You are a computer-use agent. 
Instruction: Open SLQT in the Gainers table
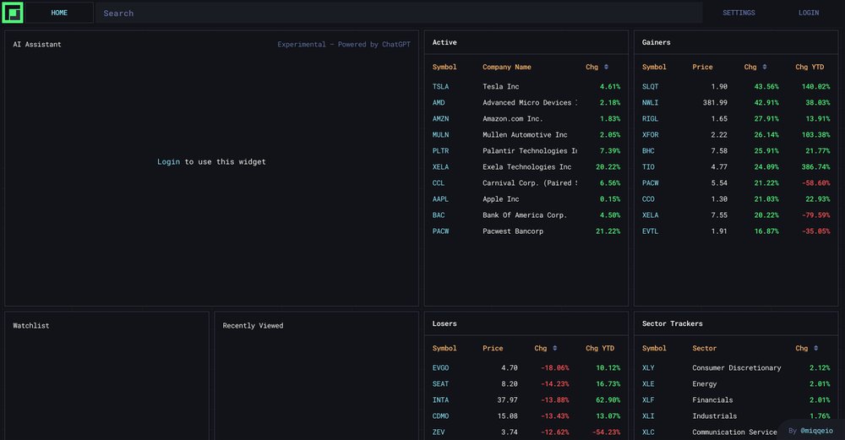pos(650,86)
